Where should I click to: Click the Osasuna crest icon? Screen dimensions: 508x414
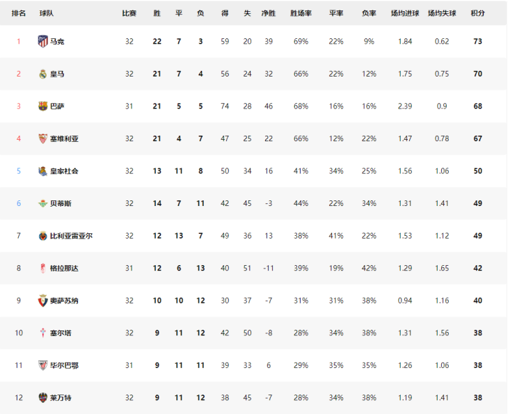[x=42, y=301]
